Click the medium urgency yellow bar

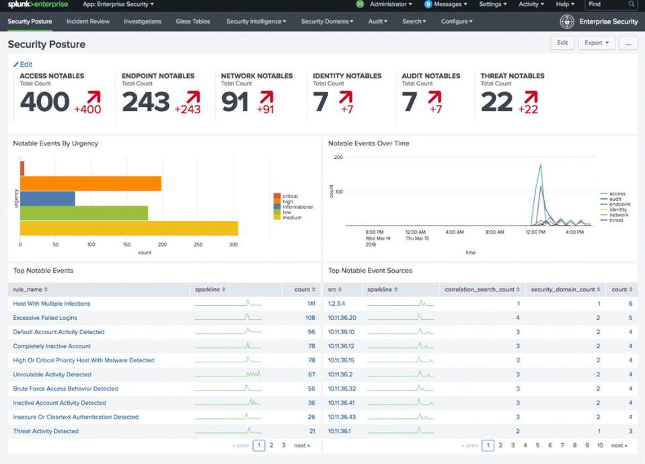pyautogui.click(x=129, y=228)
